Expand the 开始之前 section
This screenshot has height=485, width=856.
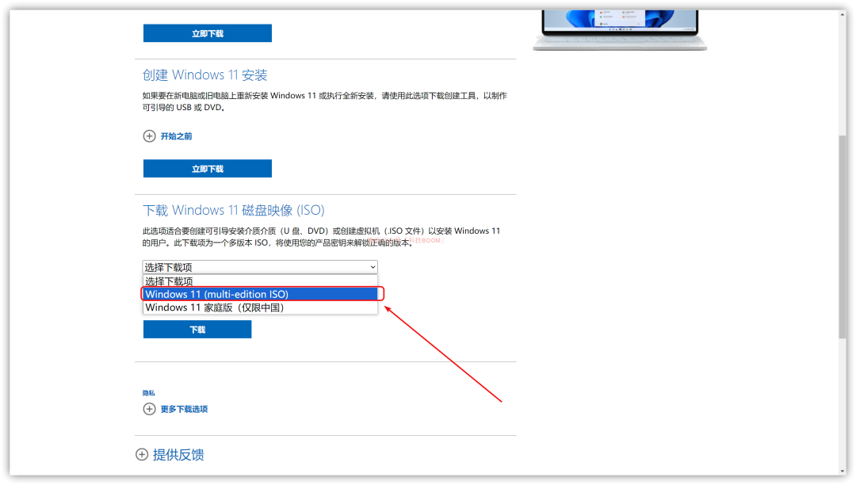point(176,136)
